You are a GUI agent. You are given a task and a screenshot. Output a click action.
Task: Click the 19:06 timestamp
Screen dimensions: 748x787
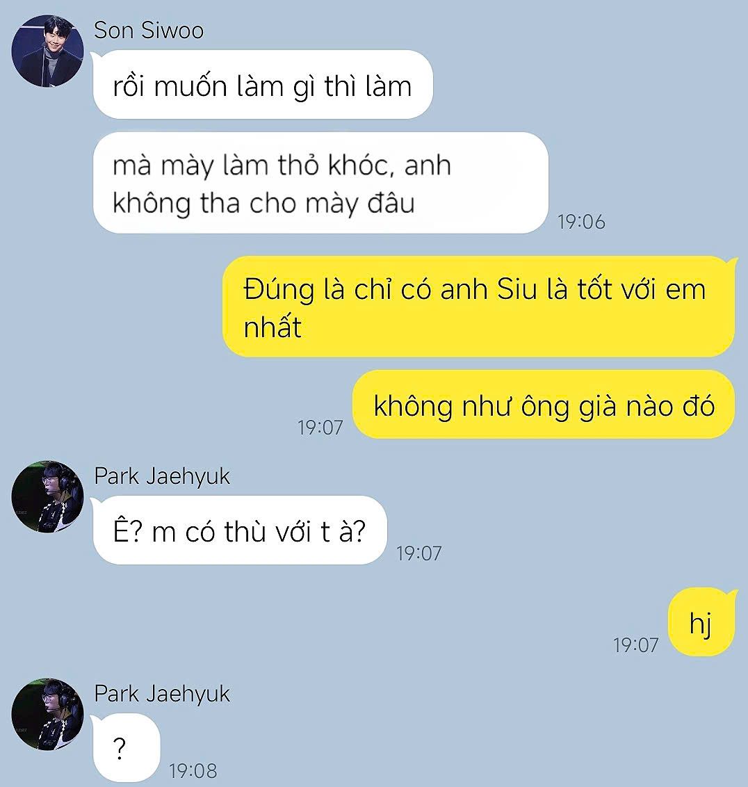coord(581,222)
